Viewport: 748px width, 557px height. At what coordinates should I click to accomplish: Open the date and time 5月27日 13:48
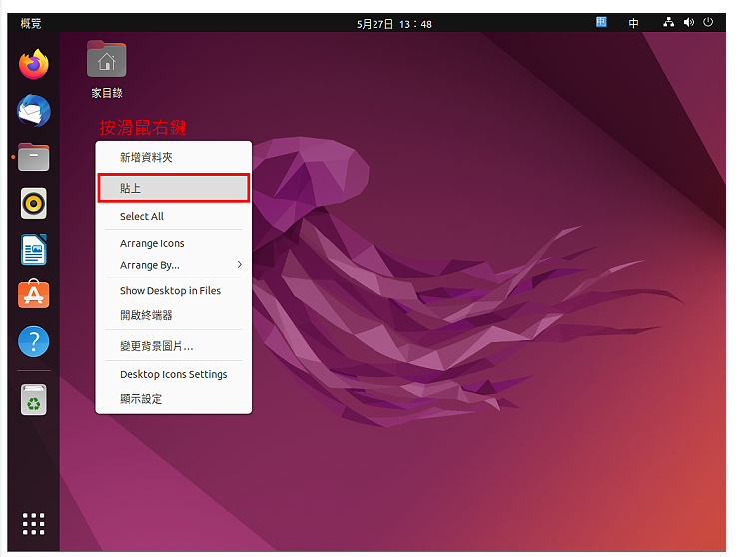(394, 24)
